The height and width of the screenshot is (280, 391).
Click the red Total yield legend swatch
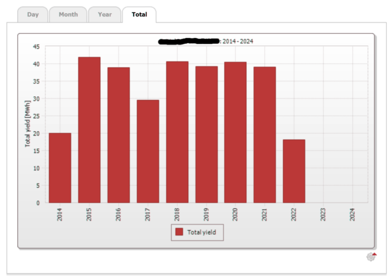click(179, 232)
